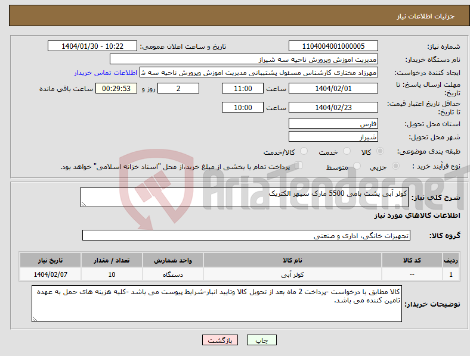Click the need date cell 1404/02/07
This screenshot has width=470, height=356.
pyautogui.click(x=50, y=274)
